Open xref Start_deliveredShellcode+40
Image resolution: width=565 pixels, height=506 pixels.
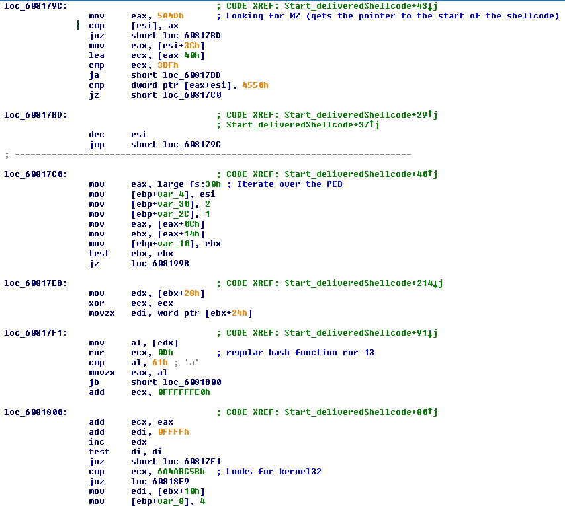361,174
